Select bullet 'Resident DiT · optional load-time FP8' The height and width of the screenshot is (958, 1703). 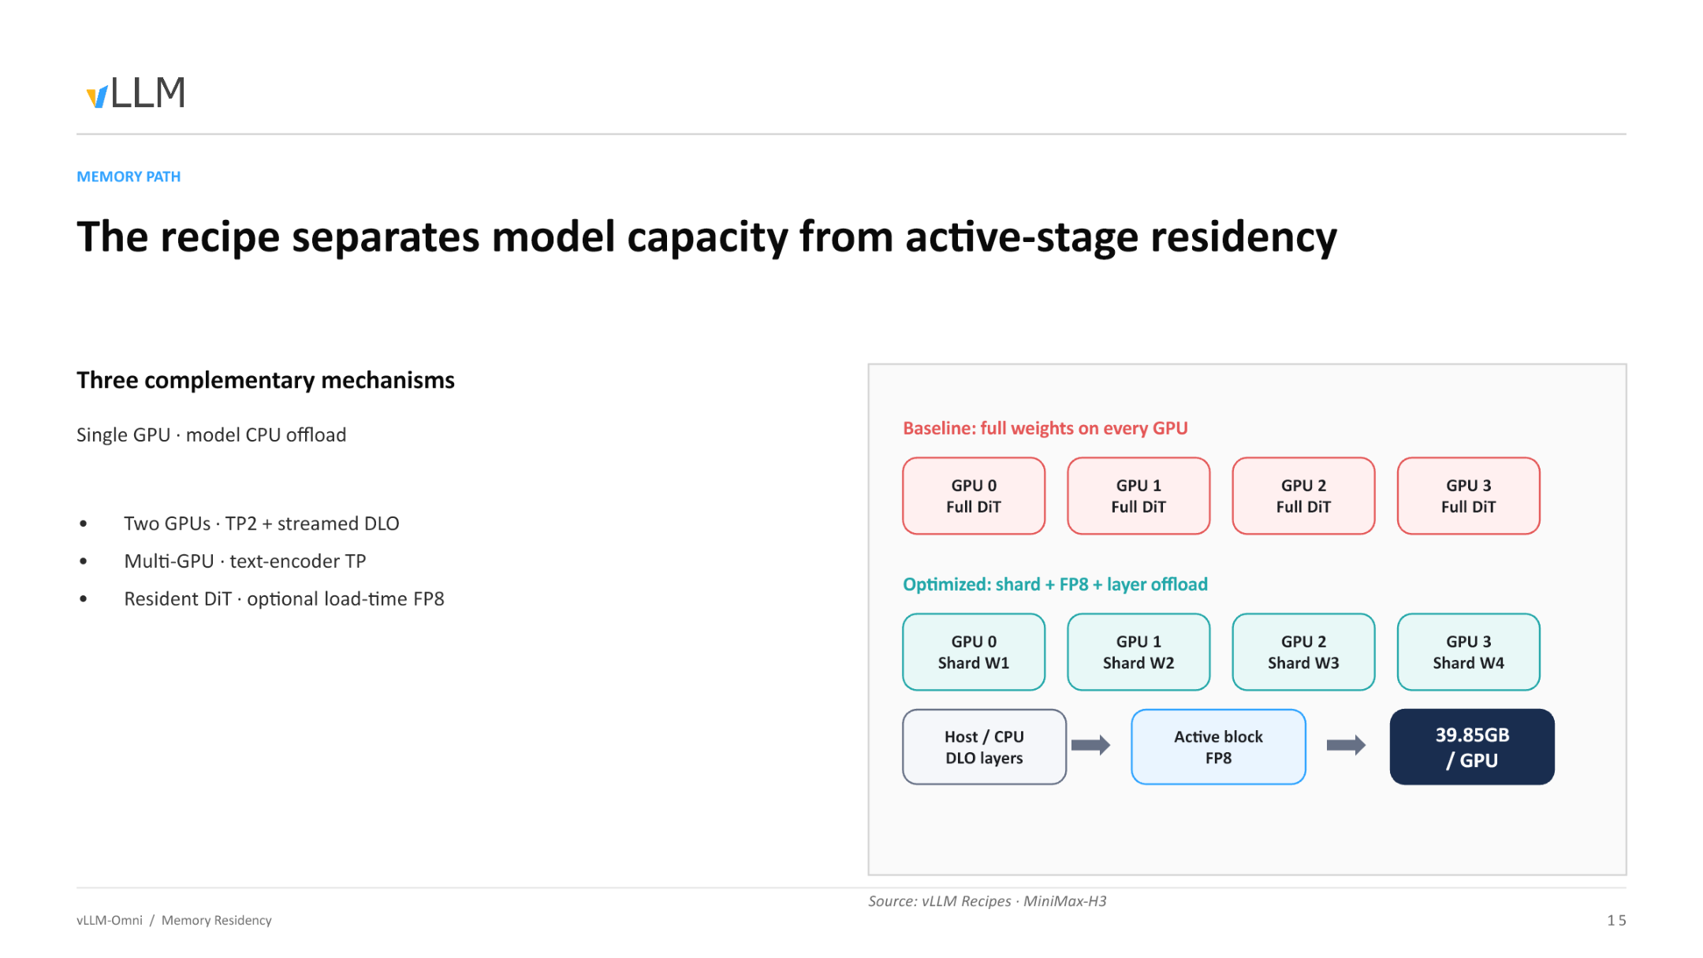click(284, 598)
